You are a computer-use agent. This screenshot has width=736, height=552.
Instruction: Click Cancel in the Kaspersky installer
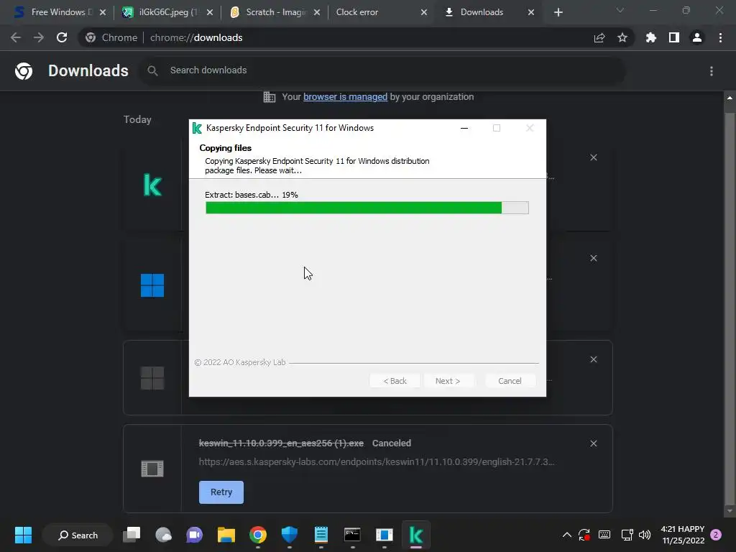pos(510,381)
